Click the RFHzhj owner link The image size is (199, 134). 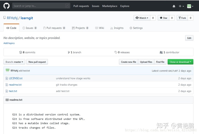click(x=12, y=18)
